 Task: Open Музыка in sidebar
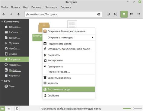coord(14,43)
